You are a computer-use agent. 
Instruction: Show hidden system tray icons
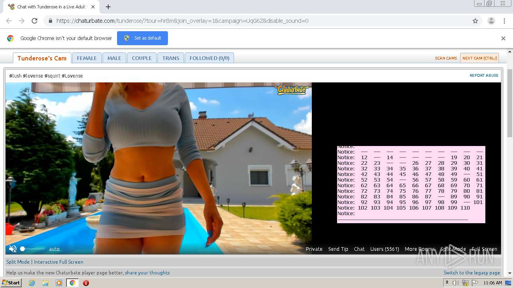(447, 282)
